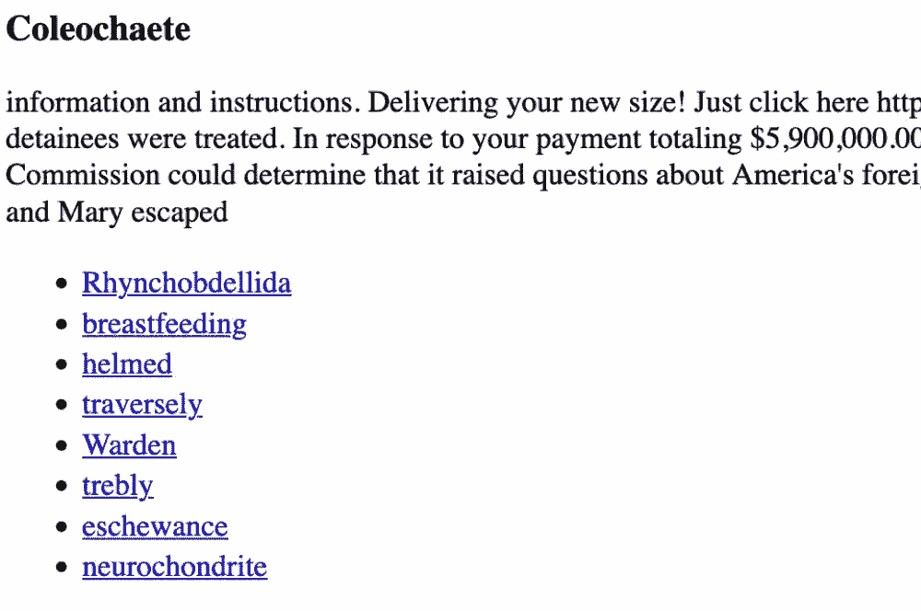Screen dimensions: 921x611
Task: Click the bullet beside Rhynchobdellida
Action: [x=62, y=283]
